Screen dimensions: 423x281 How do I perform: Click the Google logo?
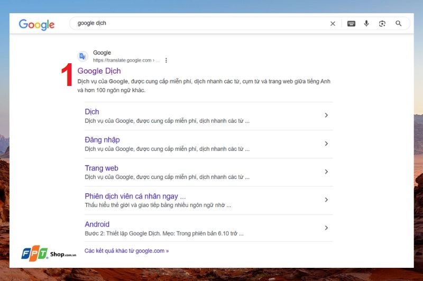click(x=36, y=24)
